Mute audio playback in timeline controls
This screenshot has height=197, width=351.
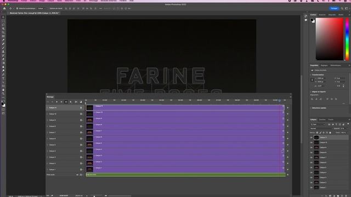coord(66,102)
